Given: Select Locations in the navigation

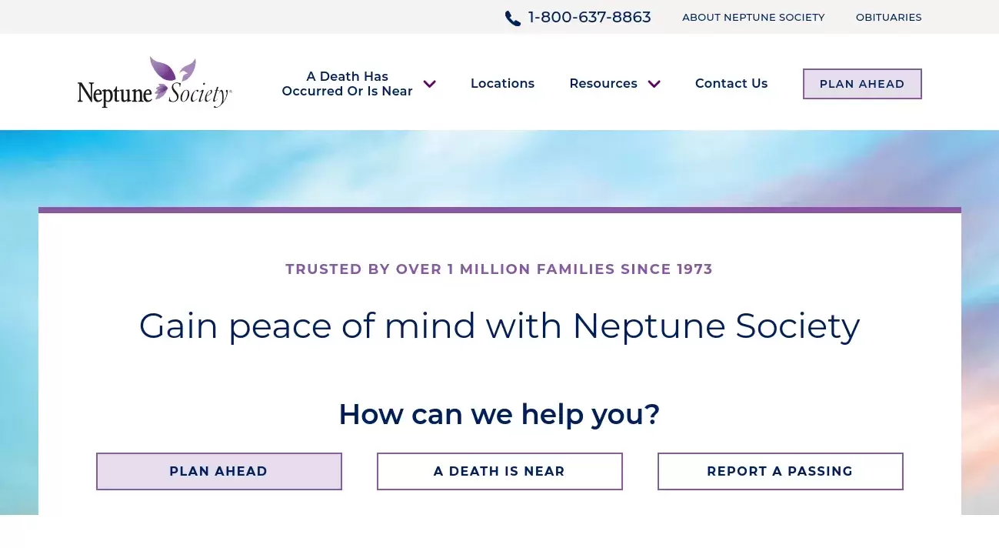Looking at the screenshot, I should point(502,83).
